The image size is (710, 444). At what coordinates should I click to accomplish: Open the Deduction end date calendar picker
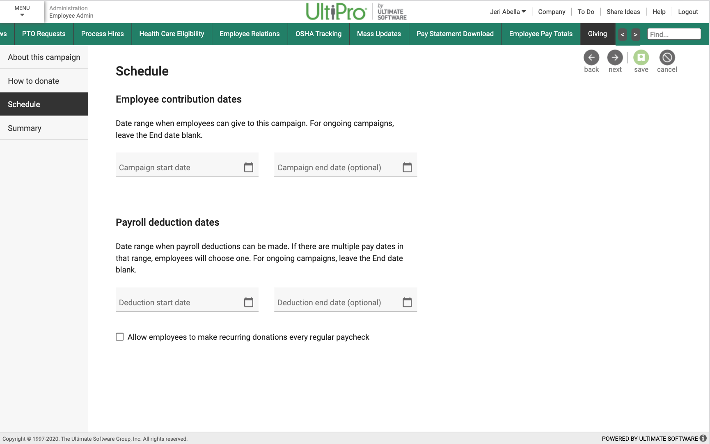(407, 302)
